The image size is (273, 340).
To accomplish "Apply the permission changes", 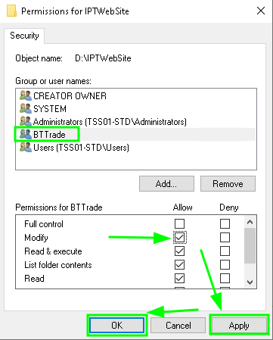I will point(239,326).
